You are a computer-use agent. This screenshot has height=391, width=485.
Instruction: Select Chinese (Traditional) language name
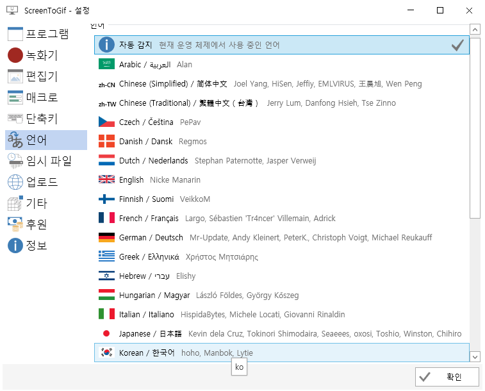[x=188, y=103]
